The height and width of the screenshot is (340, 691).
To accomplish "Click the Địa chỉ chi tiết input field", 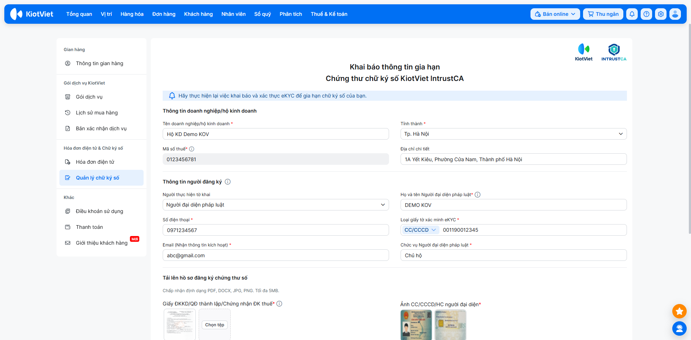I will pos(514,159).
